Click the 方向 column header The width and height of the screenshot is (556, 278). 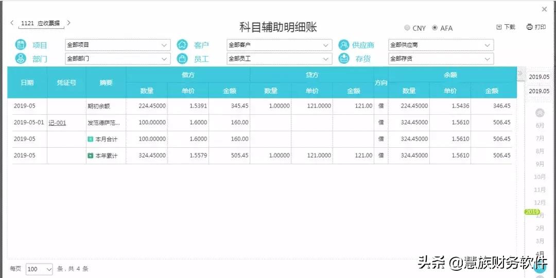click(x=381, y=82)
